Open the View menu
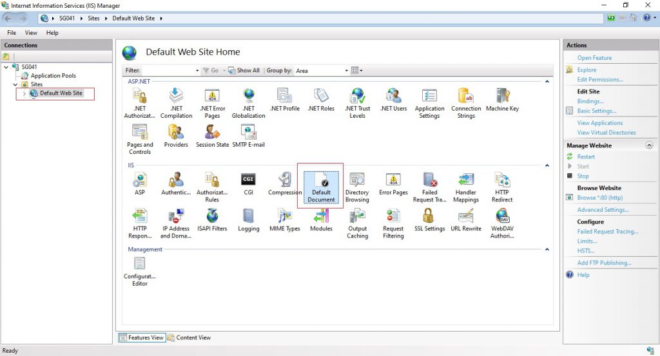Image resolution: width=660 pixels, height=356 pixels. [x=31, y=33]
